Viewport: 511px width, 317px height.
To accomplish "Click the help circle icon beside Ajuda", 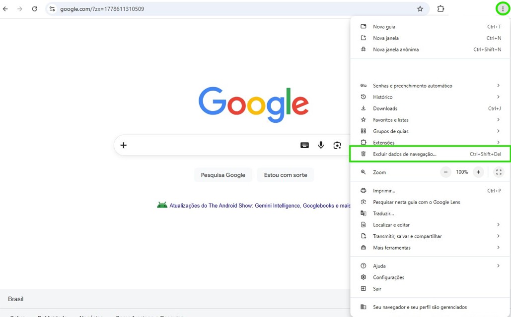I will click(x=364, y=265).
